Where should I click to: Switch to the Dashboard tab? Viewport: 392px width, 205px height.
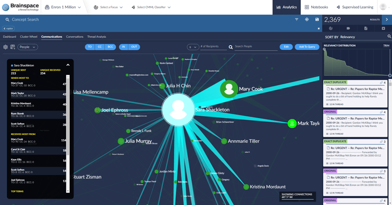(x=10, y=36)
